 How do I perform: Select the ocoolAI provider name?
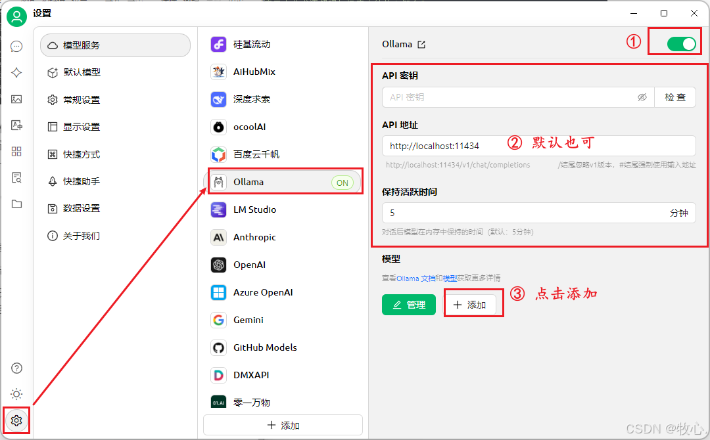coord(250,127)
